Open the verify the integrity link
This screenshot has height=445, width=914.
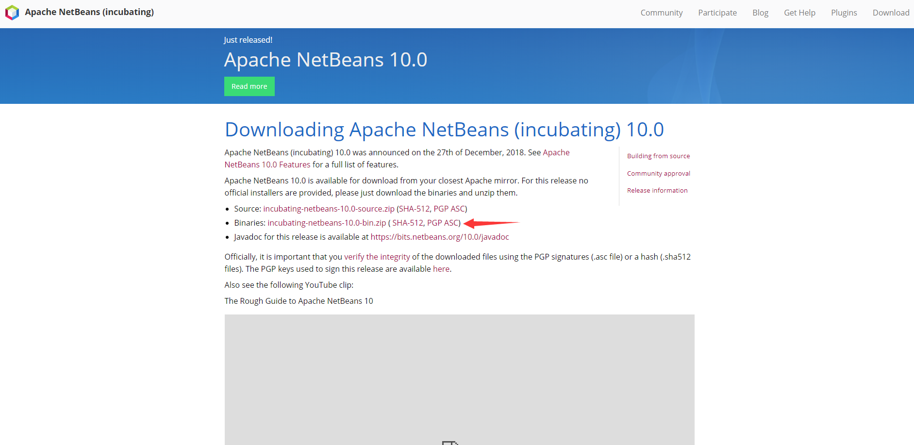377,257
